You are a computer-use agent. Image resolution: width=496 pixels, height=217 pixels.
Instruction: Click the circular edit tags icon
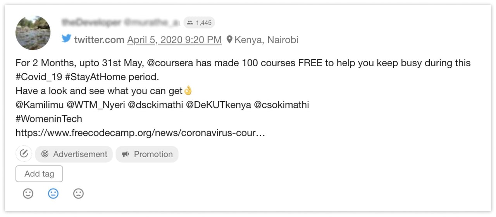(x=24, y=153)
